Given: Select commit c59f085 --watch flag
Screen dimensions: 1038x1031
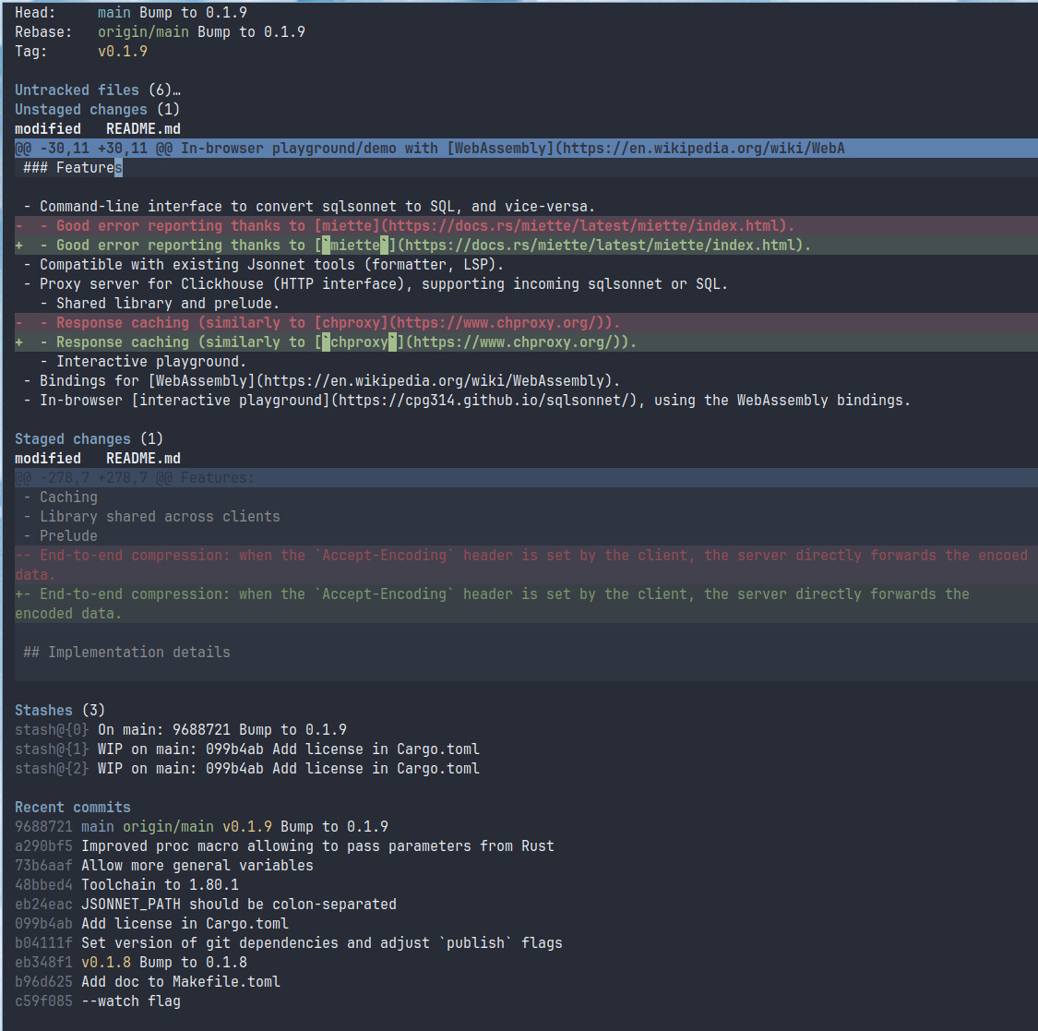Looking at the screenshot, I should click(x=97, y=1001).
